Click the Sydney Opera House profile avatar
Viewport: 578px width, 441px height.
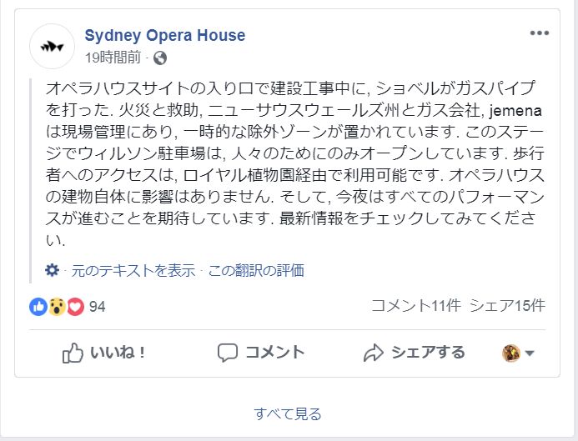[x=52, y=47]
